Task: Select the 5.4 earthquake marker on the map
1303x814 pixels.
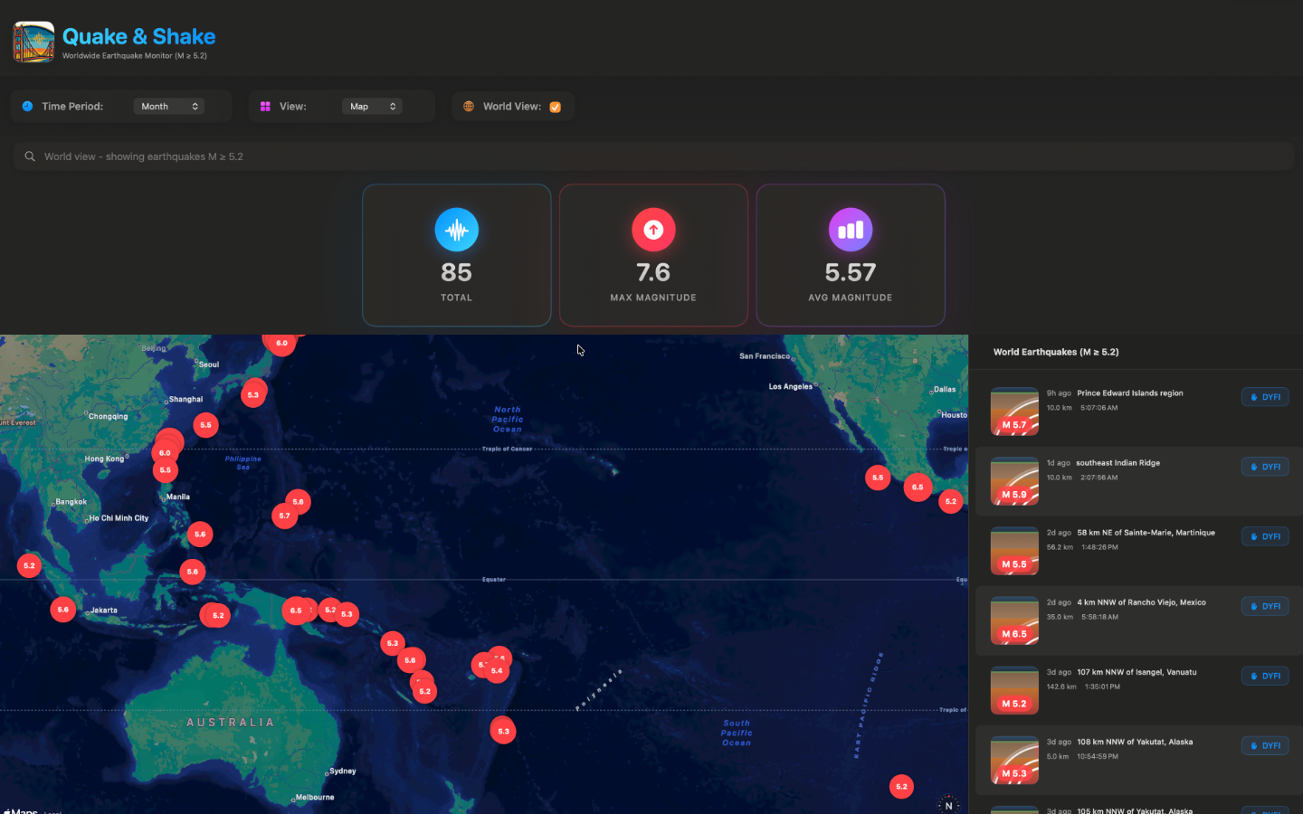Action: click(497, 670)
